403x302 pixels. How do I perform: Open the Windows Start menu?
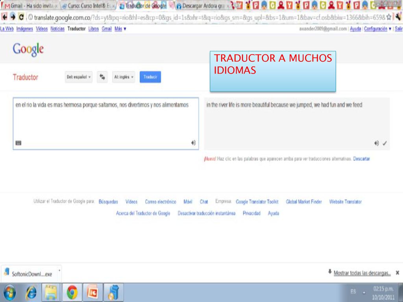pyautogui.click(x=9, y=293)
